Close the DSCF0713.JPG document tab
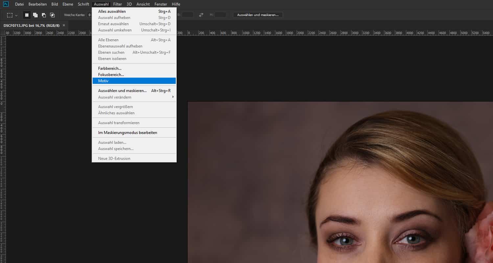 coord(64,25)
